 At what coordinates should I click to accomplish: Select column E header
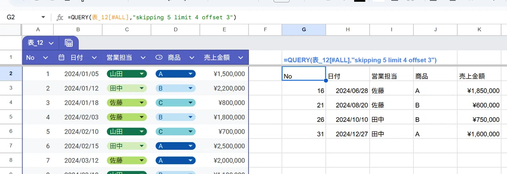[x=224, y=29]
